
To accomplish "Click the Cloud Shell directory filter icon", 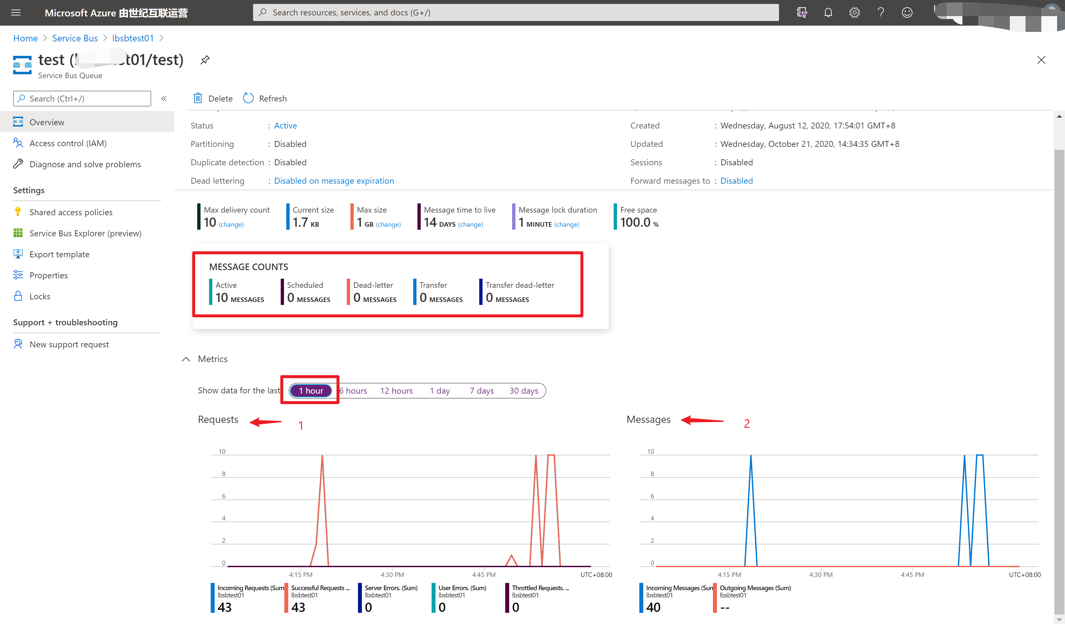I will pos(802,13).
